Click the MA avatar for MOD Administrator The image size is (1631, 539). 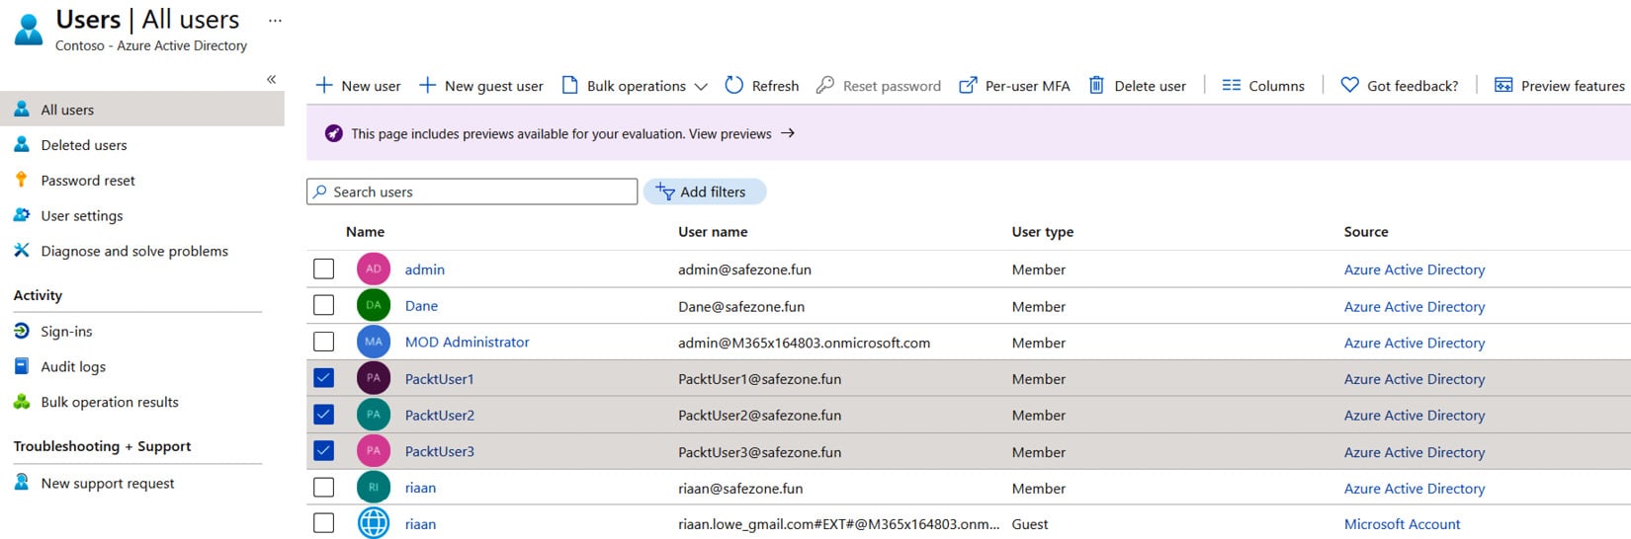(374, 343)
